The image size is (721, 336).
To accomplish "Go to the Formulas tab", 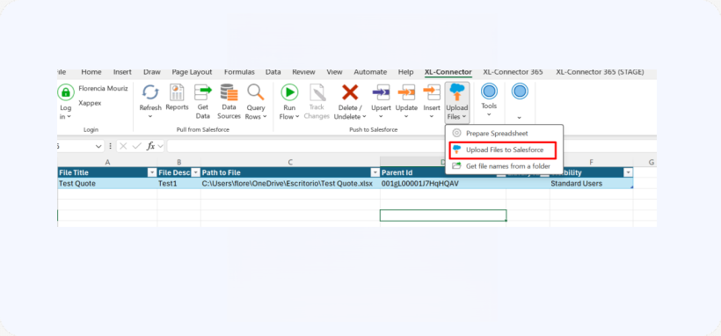I will click(x=239, y=72).
